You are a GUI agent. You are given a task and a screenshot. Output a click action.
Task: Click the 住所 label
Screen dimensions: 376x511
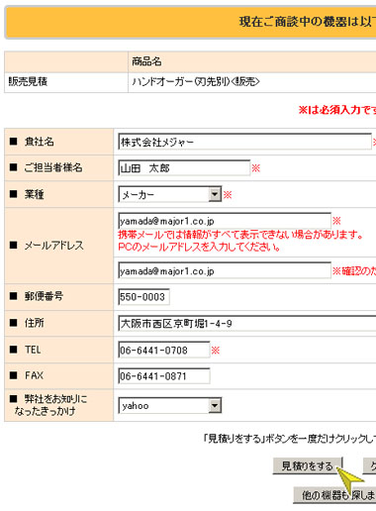[x=34, y=323]
